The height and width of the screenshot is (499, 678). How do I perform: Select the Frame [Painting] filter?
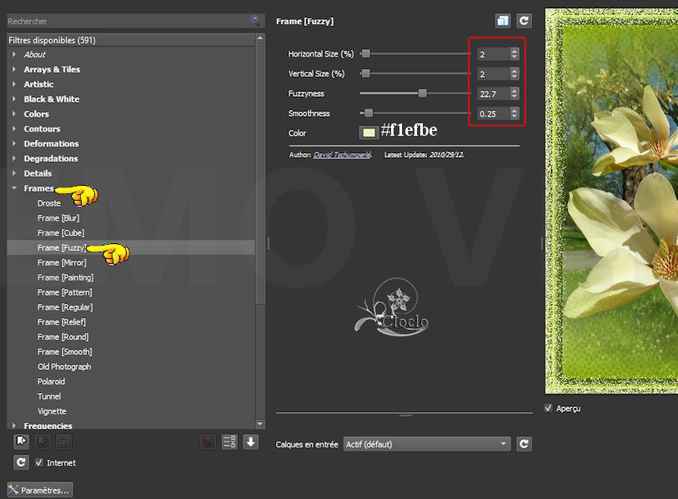(65, 277)
